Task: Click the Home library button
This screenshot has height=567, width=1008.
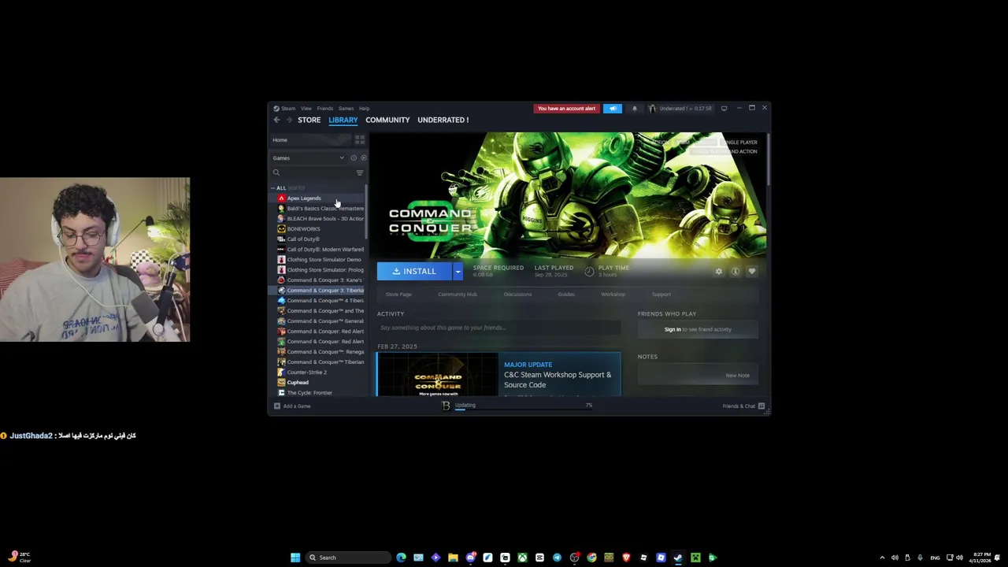Action: [x=311, y=139]
